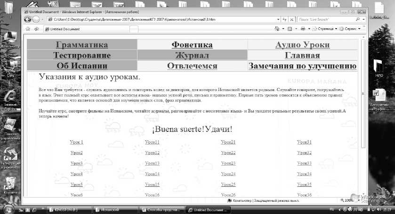Open the Урок 1 audio lesson link
This screenshot has width=395, height=214.
point(76,142)
